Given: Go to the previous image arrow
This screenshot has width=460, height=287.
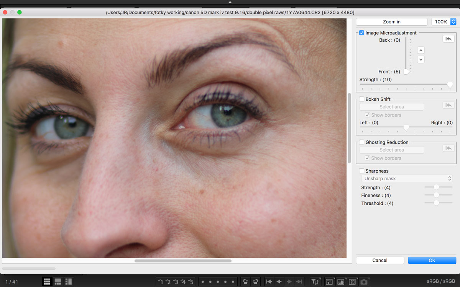Looking at the screenshot, I should pos(279,282).
